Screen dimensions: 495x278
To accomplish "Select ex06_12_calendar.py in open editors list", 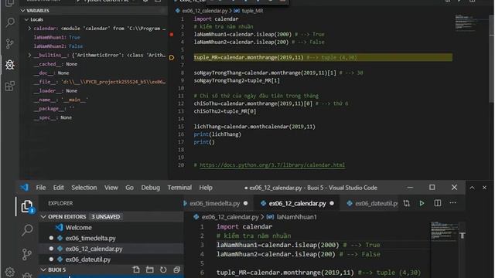I will (94, 249).
